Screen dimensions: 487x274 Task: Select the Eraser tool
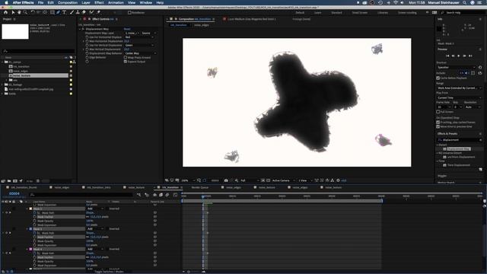coord(84,12)
